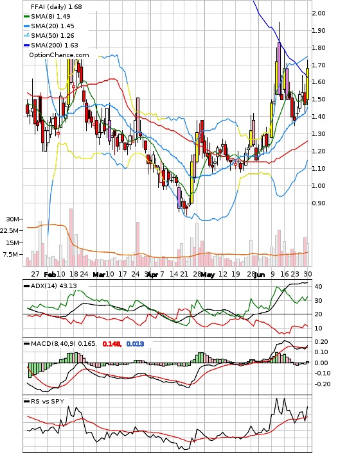Click the 1.90 price axis label
Screen dimensions: 338x453
point(319,31)
